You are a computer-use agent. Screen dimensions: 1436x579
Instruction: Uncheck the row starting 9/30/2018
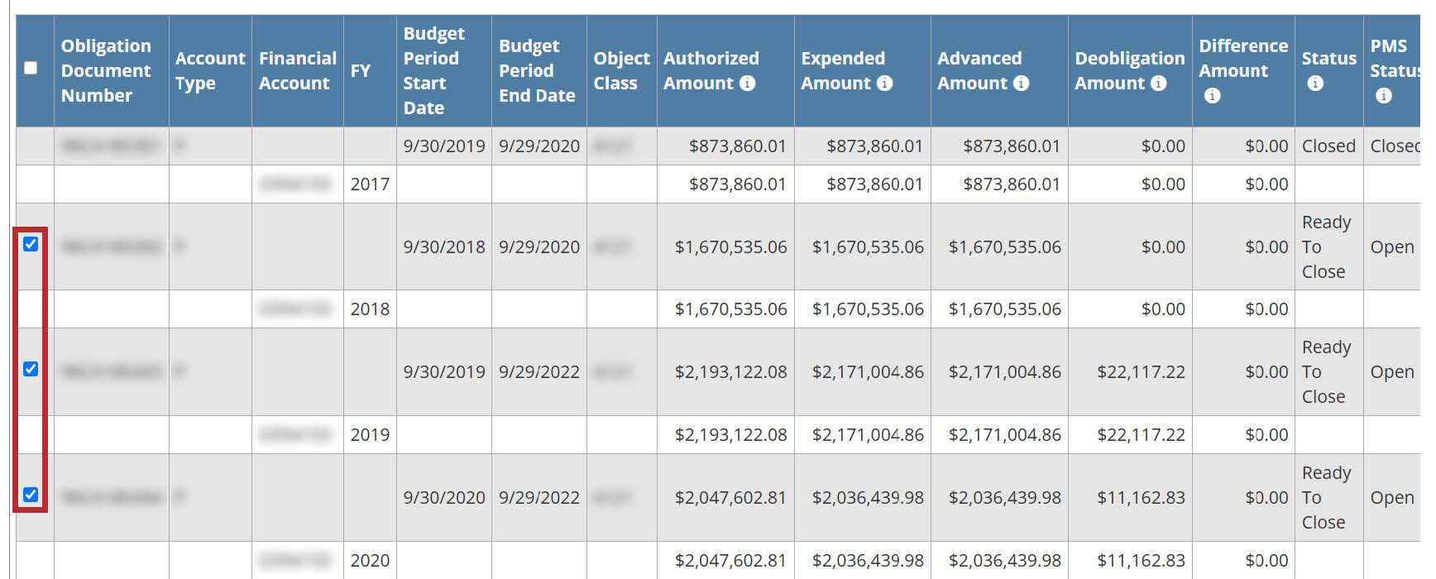(x=31, y=244)
